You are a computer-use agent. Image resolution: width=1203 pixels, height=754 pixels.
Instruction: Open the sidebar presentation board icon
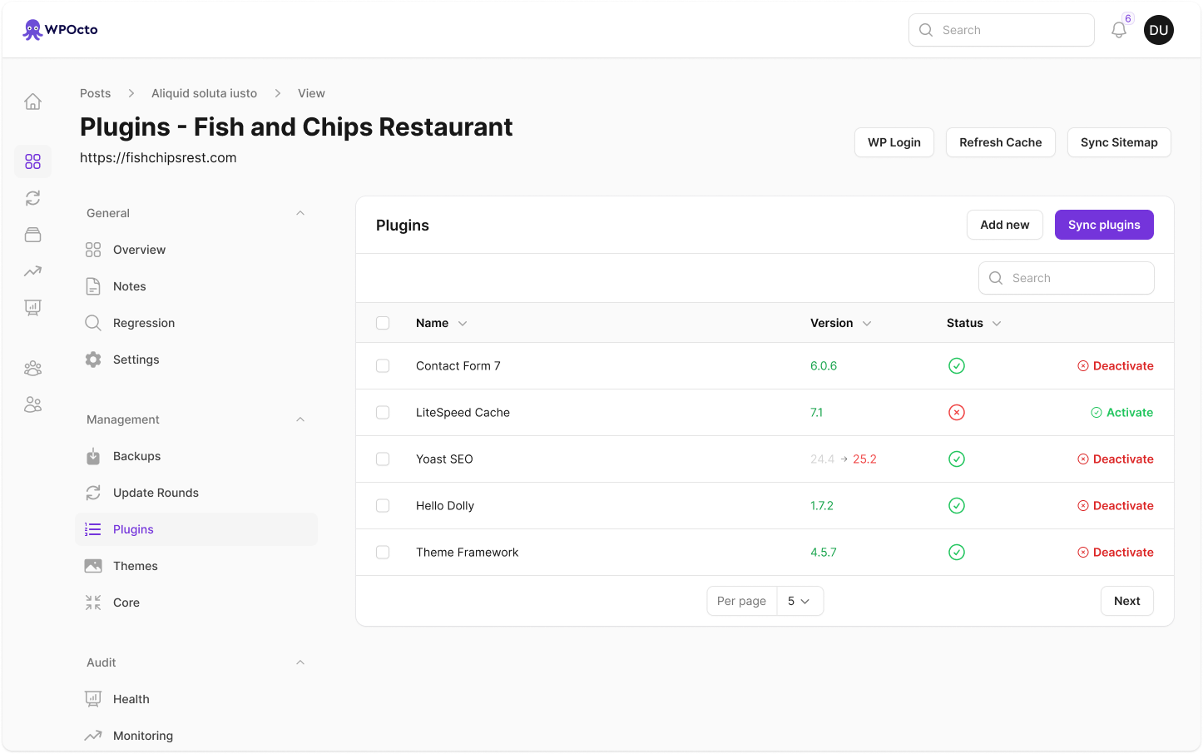click(x=32, y=308)
